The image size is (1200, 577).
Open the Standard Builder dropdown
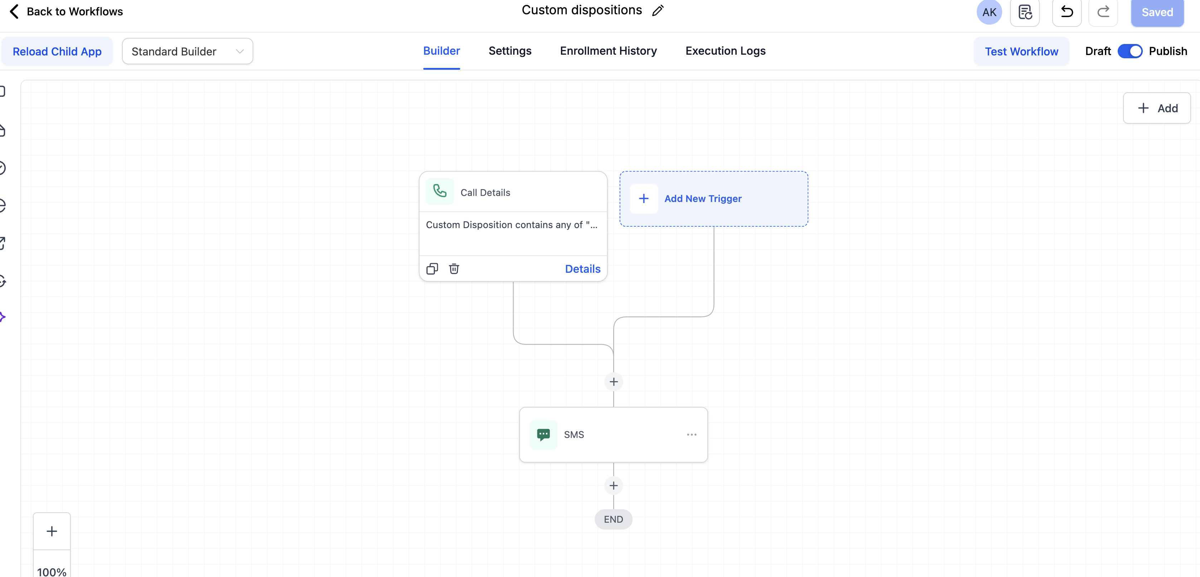[187, 51]
